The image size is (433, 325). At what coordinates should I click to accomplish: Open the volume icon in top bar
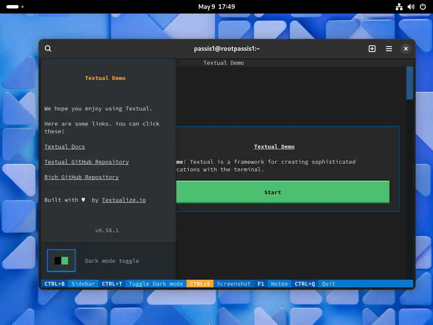[x=411, y=7]
